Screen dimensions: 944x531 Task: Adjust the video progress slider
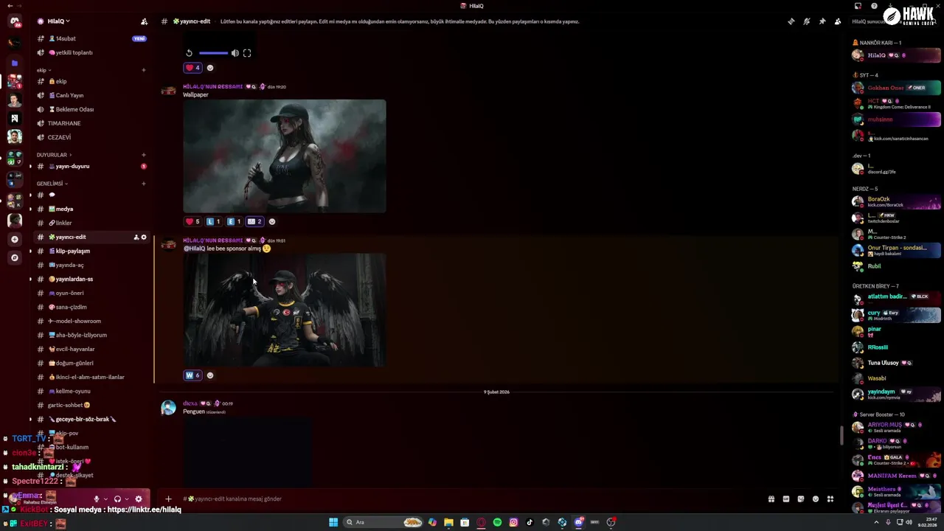tap(213, 53)
